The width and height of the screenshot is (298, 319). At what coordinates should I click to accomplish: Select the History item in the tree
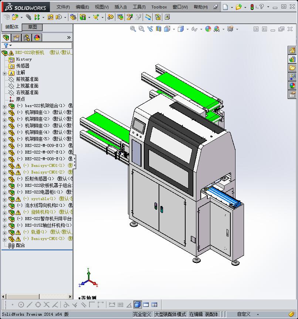point(24,59)
